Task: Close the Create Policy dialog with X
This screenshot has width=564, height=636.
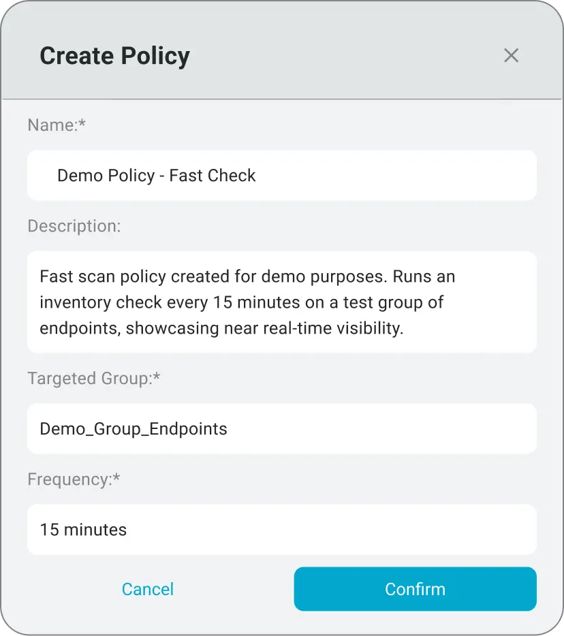Action: tap(511, 56)
